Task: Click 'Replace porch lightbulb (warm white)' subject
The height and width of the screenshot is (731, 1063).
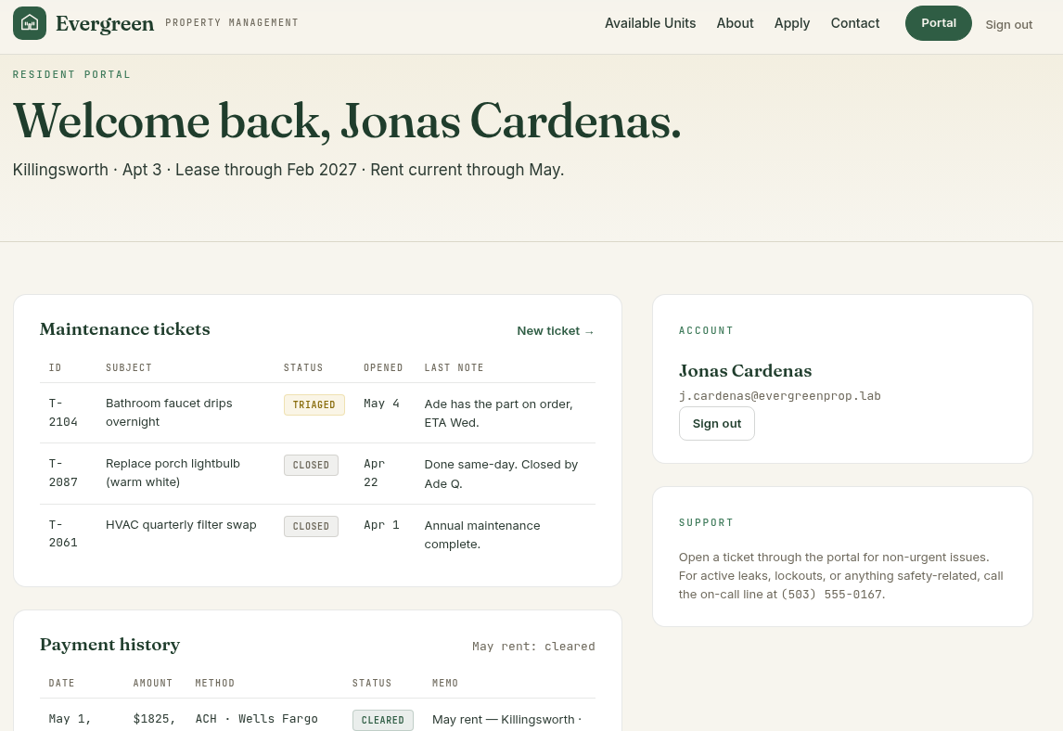Action: pyautogui.click(x=173, y=472)
